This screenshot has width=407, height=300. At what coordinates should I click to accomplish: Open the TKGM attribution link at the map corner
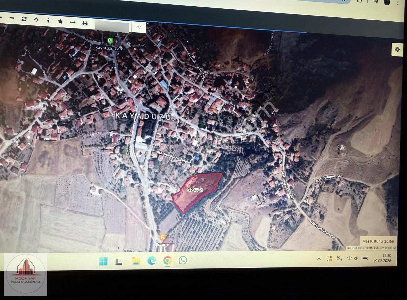(x=392, y=248)
